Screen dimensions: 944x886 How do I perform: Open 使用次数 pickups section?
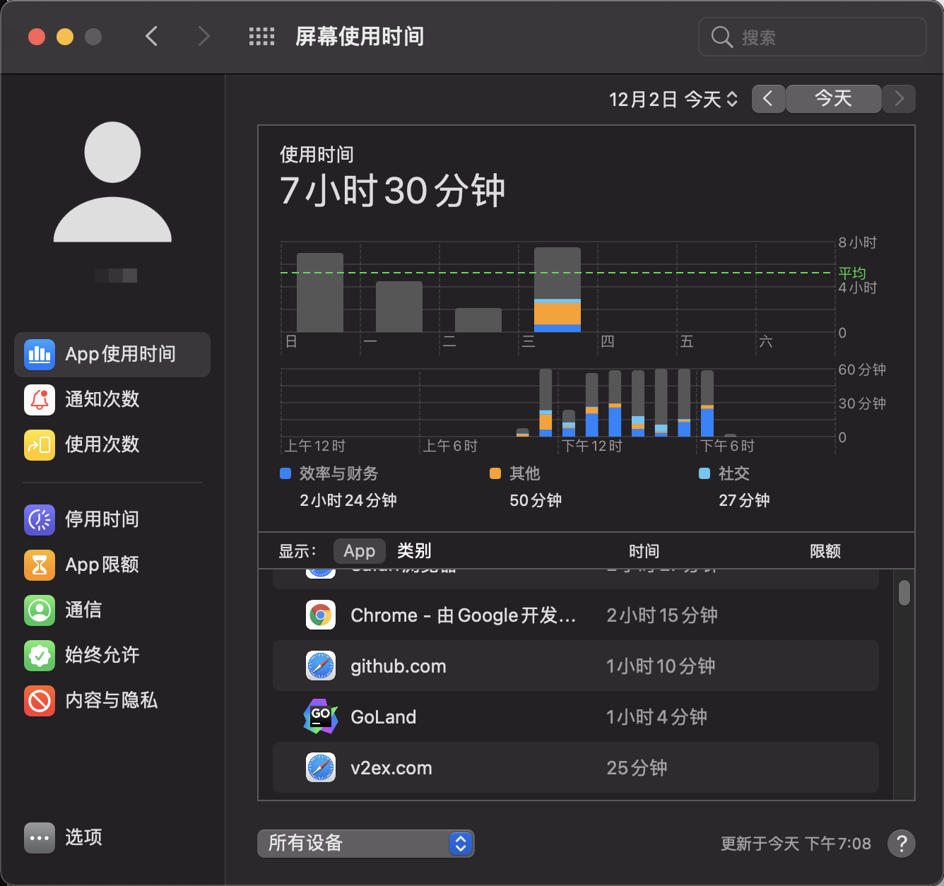coord(102,444)
